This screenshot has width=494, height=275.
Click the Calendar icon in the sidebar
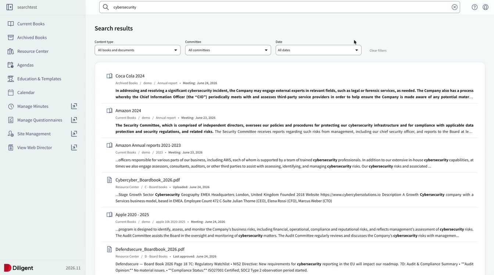point(11,93)
